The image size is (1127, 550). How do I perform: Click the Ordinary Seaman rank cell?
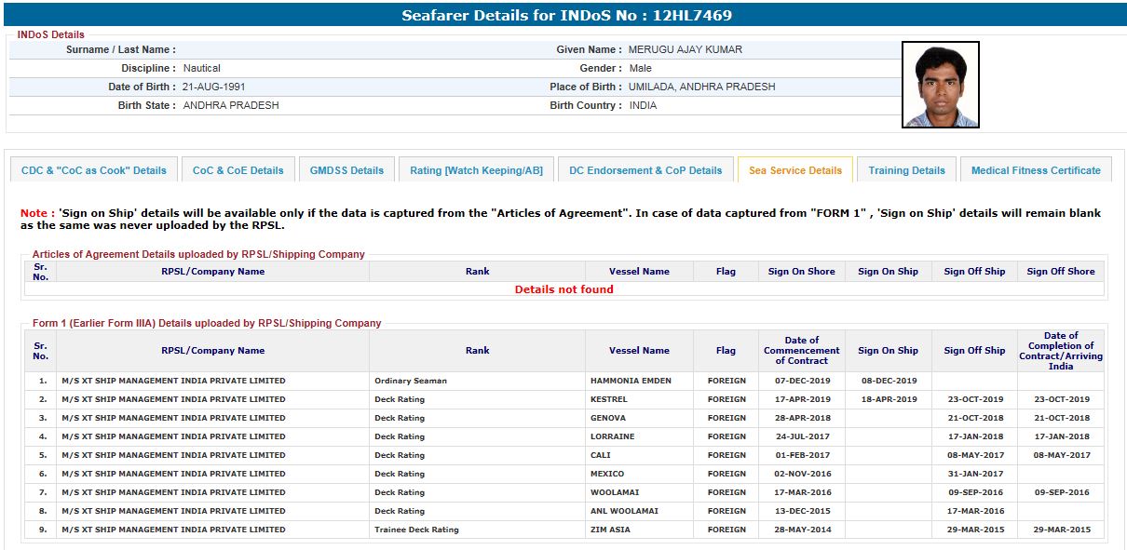[x=411, y=381]
